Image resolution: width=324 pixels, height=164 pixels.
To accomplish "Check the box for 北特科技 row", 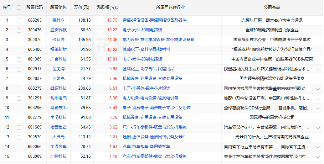I will 19,157.
